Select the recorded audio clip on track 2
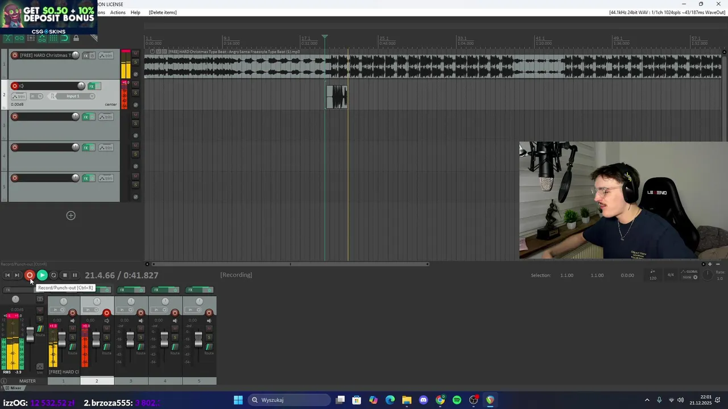 coord(336,97)
